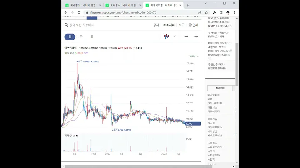Image resolution: width=300 pixels, height=168 pixels.
Task: Click the current price 9,390 marker
Action: [x=193, y=124]
